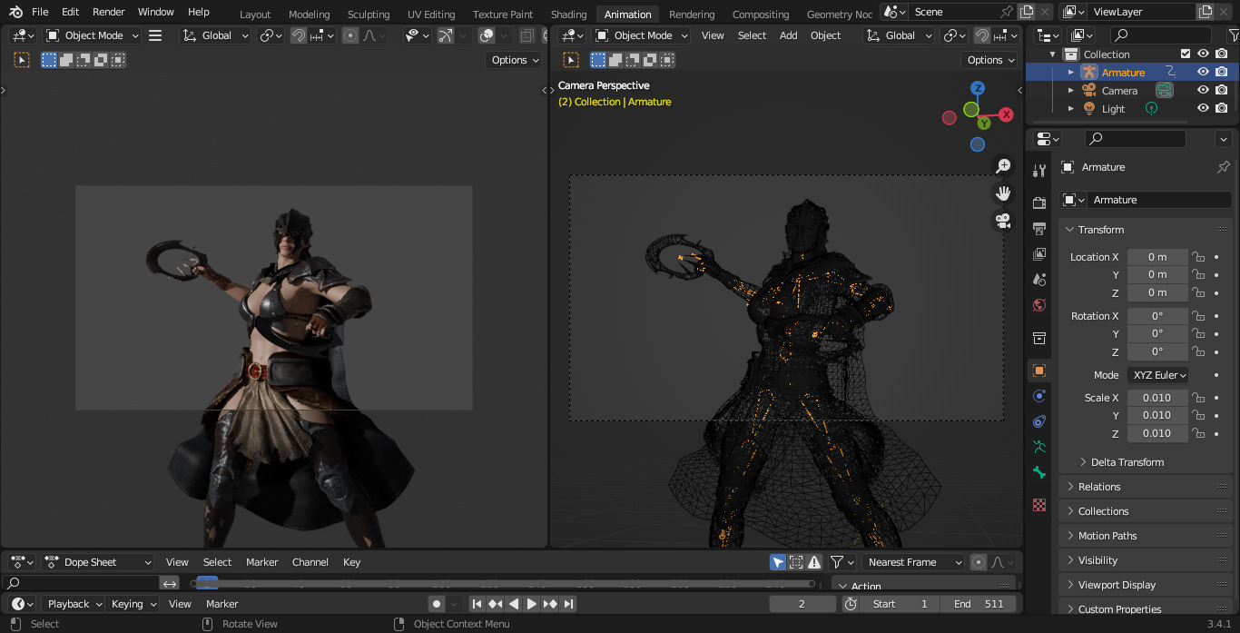Open the Object Constraints properties tab

pyautogui.click(x=1039, y=421)
